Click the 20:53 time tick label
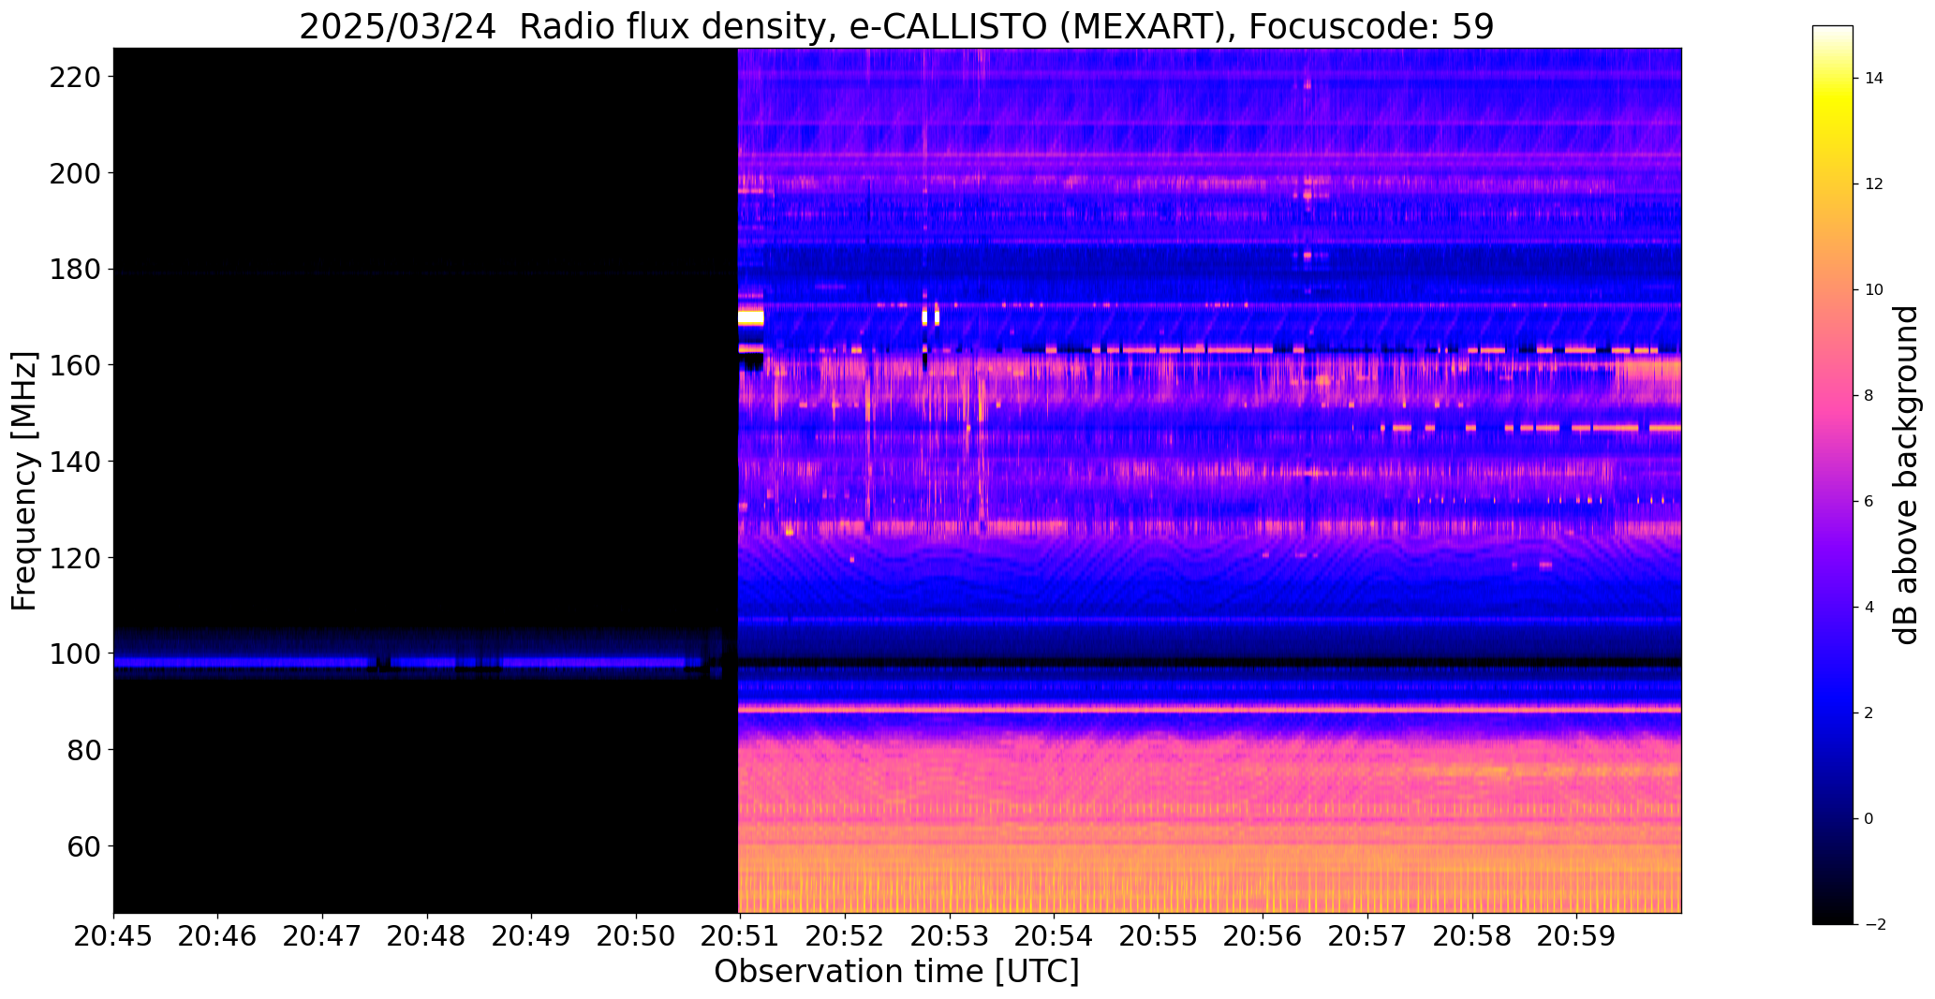Screen dimensions: 1935x999 point(950,937)
